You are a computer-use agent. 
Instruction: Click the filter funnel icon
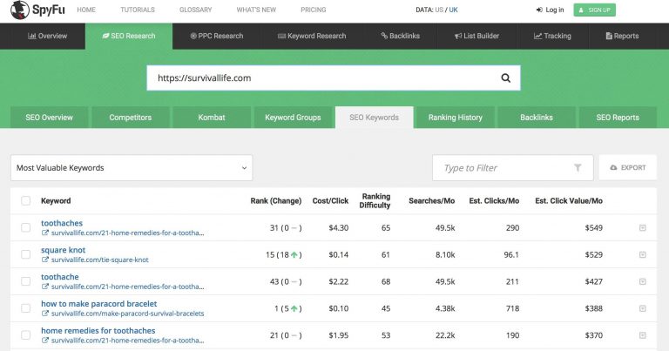point(577,168)
